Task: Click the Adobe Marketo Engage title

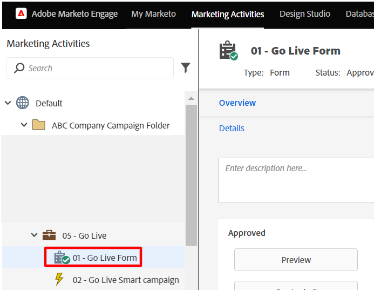Action: pyautogui.click(x=74, y=14)
